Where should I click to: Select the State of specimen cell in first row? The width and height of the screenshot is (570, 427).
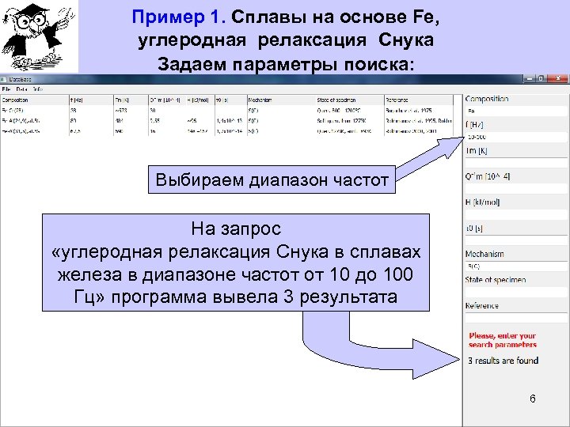(x=350, y=111)
